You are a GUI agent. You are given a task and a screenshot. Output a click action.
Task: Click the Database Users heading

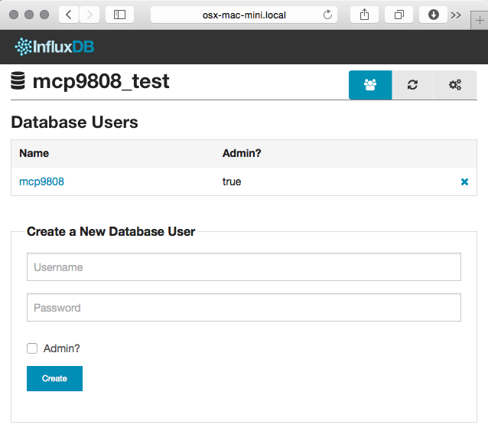click(74, 122)
